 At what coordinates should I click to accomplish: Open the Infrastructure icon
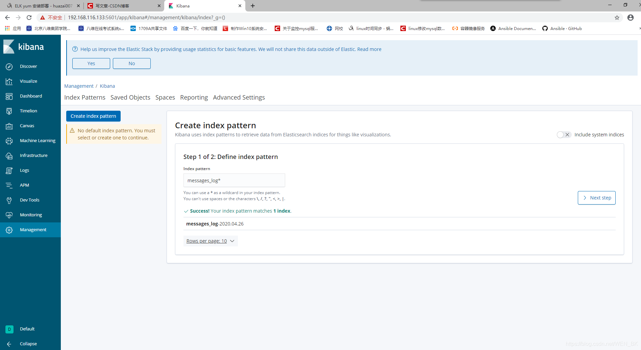coord(9,156)
